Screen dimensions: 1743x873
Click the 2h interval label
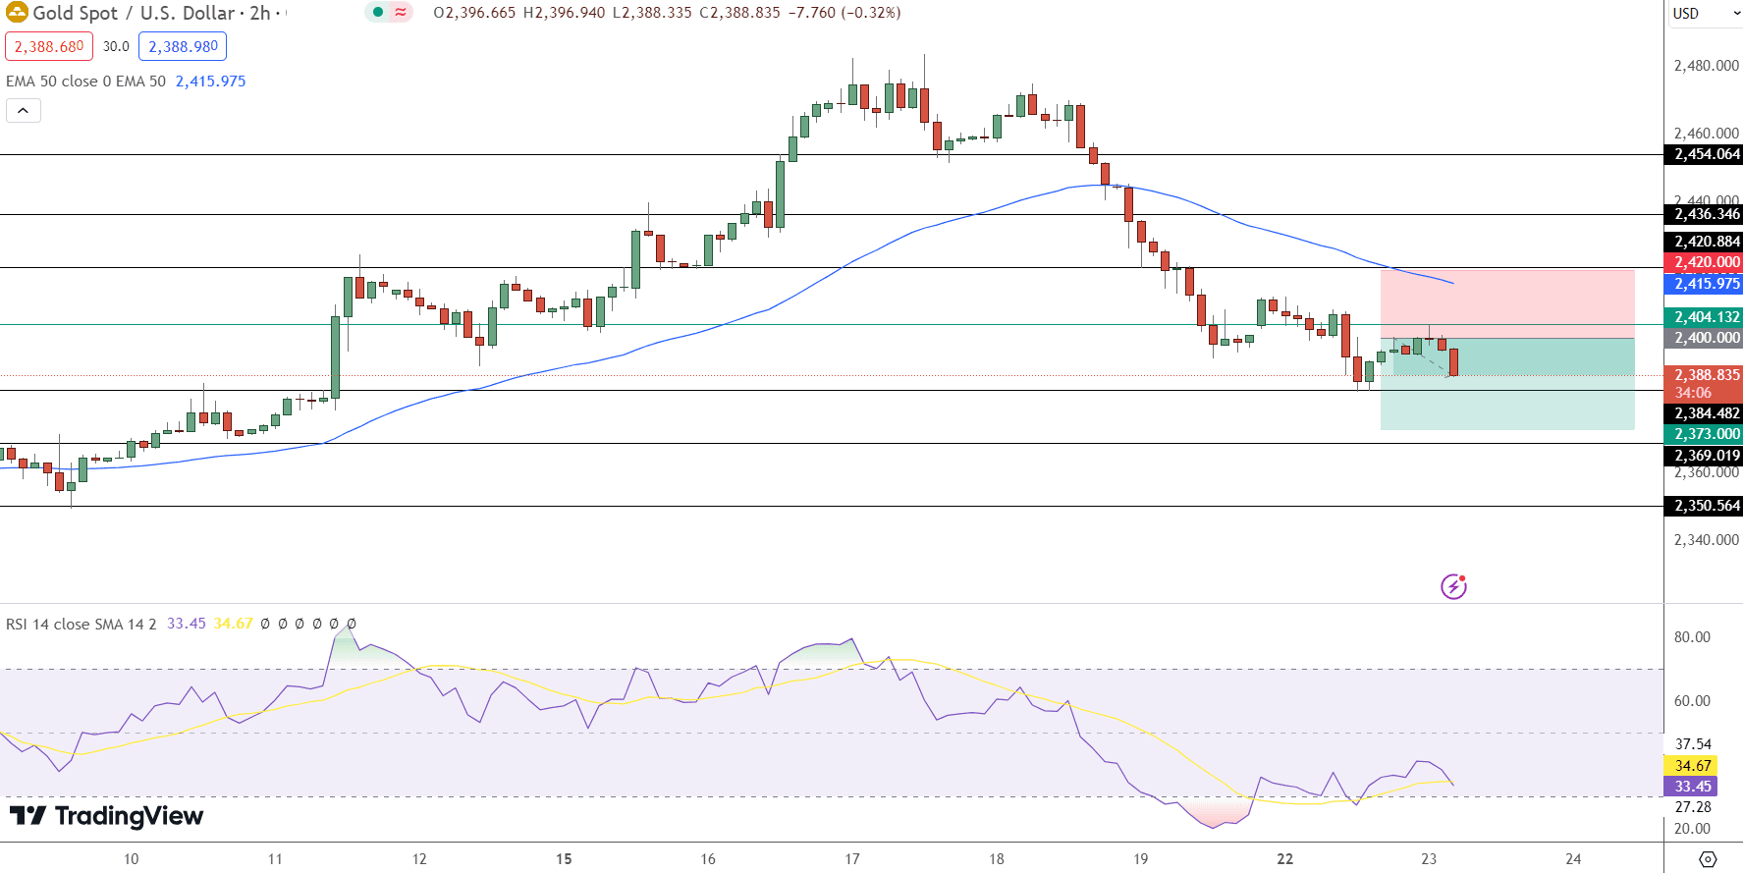259,13
